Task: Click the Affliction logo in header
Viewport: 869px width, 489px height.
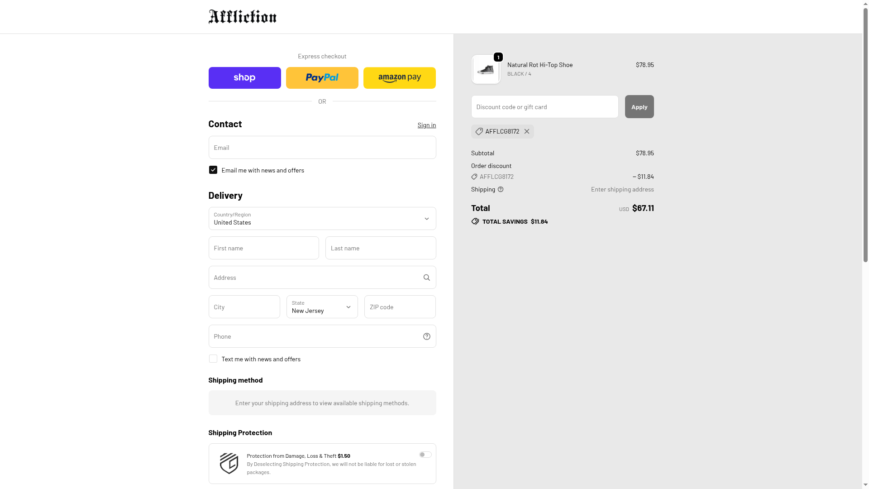Action: pos(242,17)
